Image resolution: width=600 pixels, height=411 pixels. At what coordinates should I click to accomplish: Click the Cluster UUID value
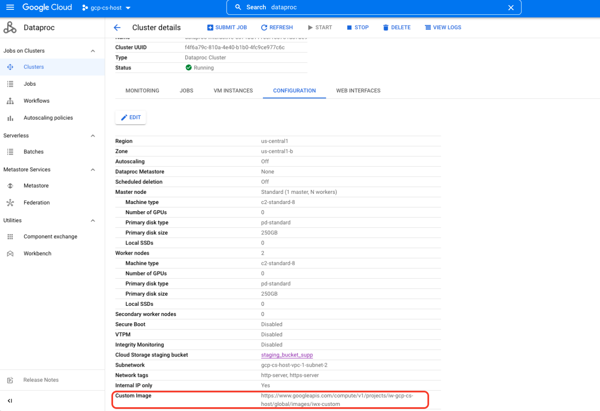point(235,47)
